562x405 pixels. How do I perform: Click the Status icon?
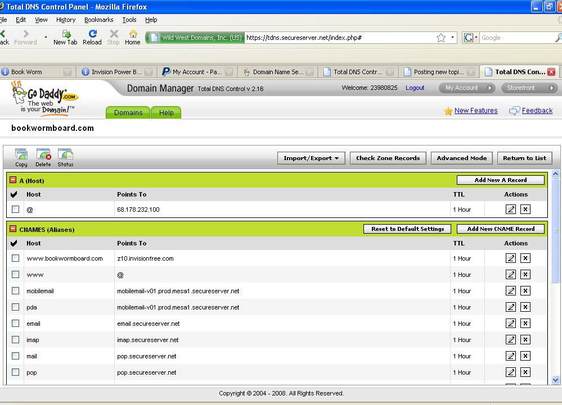coord(65,156)
